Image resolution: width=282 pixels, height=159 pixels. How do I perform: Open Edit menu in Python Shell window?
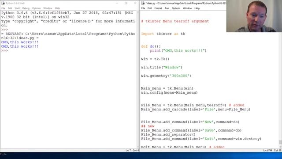coord(10,8)
